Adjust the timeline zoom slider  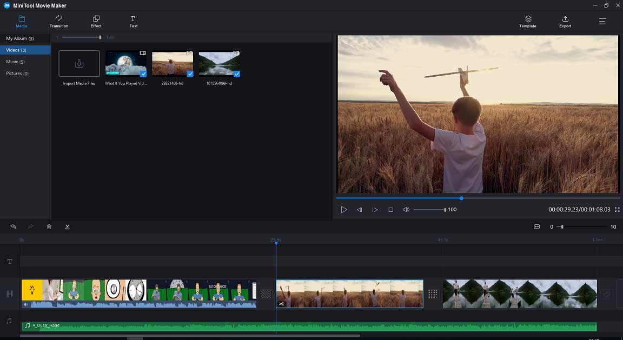582,227
